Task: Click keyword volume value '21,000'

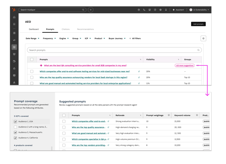Action: (x=177, y=121)
